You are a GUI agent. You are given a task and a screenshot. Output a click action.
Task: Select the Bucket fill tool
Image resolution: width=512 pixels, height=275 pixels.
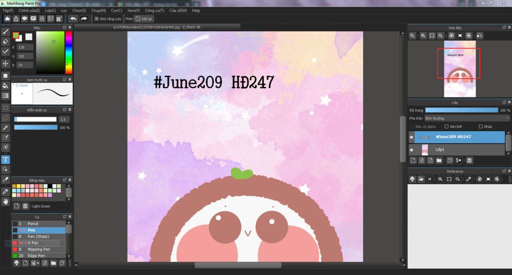click(x=5, y=86)
